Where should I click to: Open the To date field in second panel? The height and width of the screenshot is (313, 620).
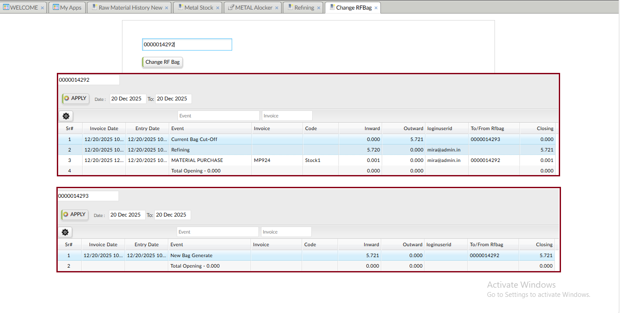[172, 215]
